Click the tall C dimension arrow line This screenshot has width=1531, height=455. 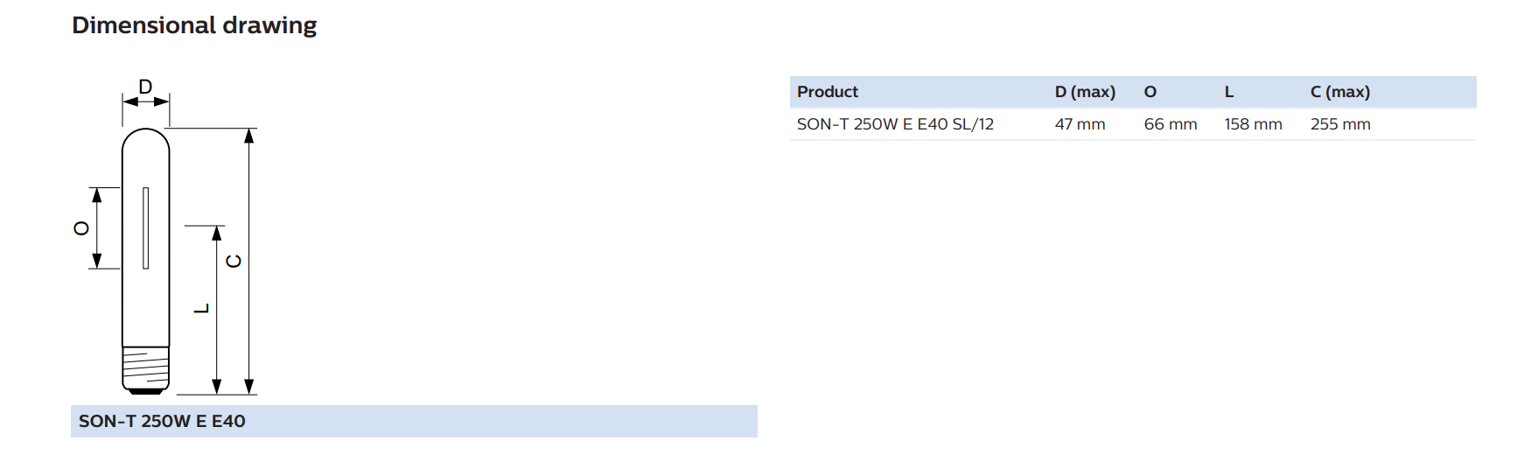click(249, 261)
